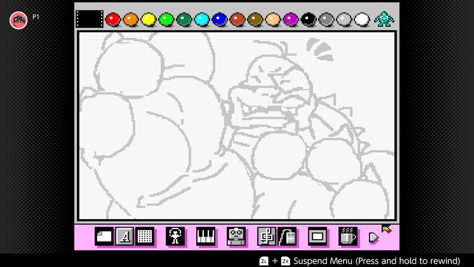Pick the bright green paint color
474x267 pixels.
(x=166, y=19)
